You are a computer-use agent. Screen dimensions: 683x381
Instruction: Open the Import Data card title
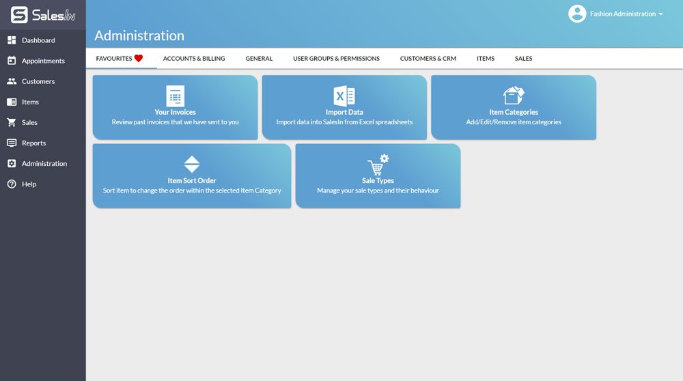click(344, 112)
